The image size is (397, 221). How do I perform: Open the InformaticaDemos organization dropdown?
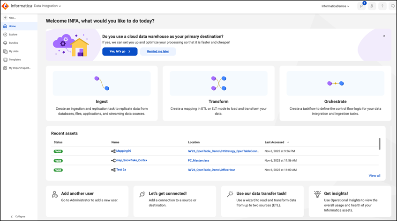coord(335,6)
